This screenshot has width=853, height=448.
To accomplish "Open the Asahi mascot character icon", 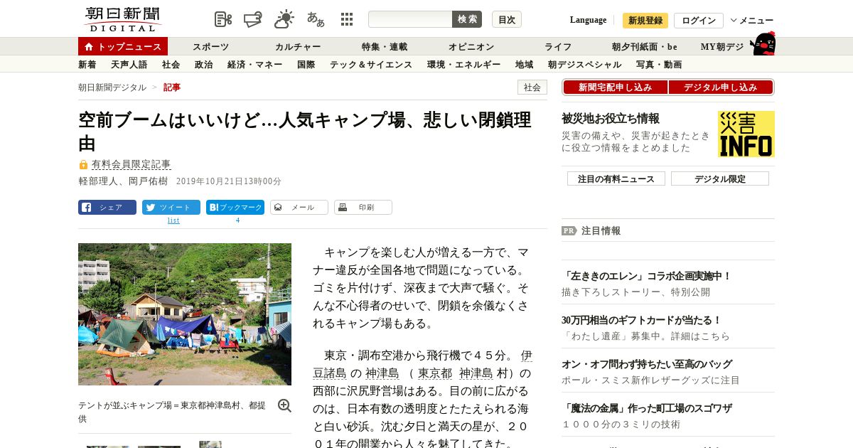I will point(763,43).
